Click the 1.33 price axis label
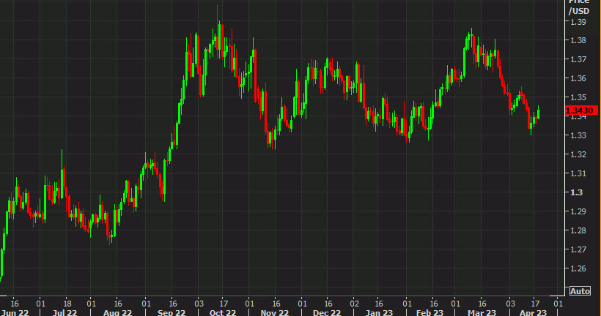 pos(578,135)
